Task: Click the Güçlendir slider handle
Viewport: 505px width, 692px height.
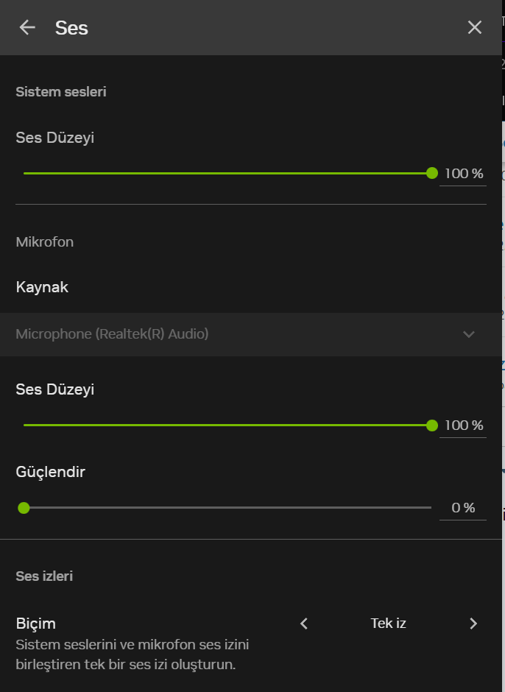Action: click(24, 507)
